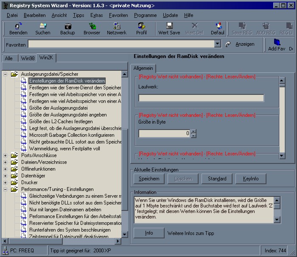Open the Suchen search tool
Screen dimensions: 297x257
click(43, 26)
